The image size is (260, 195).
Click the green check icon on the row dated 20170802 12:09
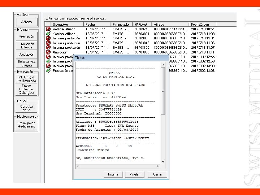coord(48,61)
